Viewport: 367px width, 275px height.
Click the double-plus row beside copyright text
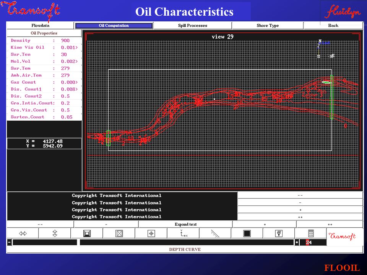[300, 217]
